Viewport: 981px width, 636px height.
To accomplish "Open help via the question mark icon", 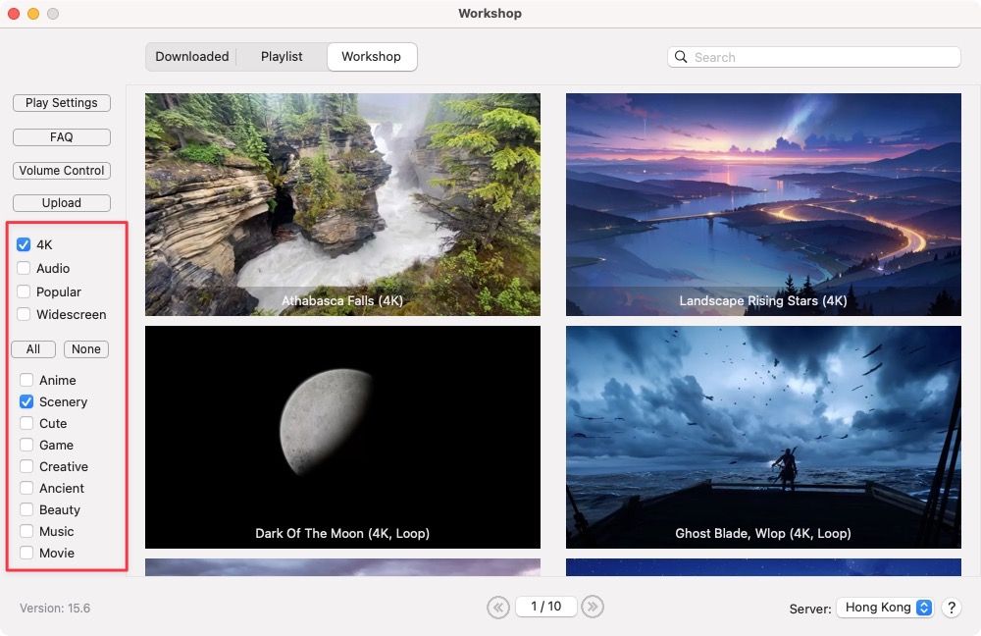I will [x=951, y=608].
